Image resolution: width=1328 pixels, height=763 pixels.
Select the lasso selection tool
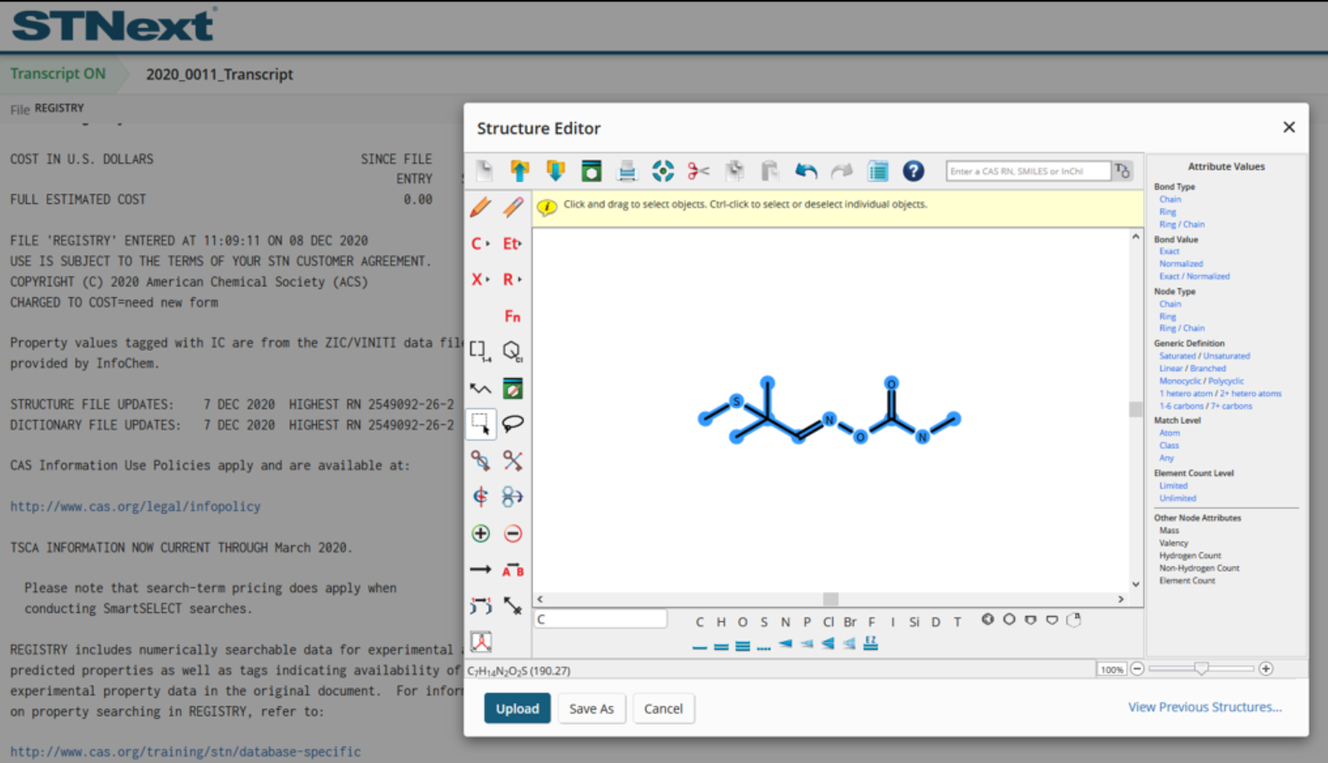pos(512,424)
